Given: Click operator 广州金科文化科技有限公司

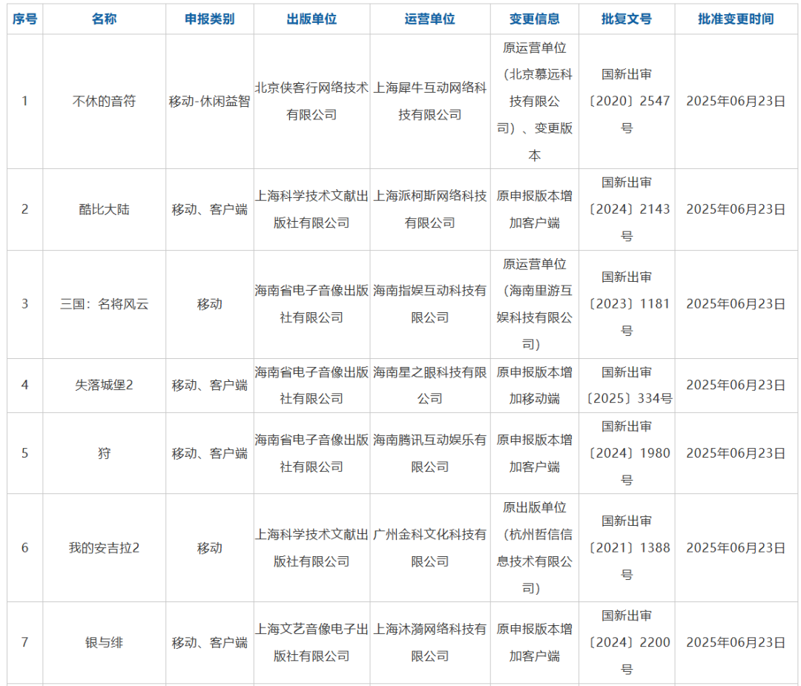Looking at the screenshot, I should click(x=429, y=547).
